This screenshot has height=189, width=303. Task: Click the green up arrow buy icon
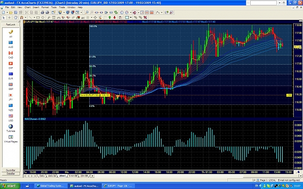click(110, 17)
